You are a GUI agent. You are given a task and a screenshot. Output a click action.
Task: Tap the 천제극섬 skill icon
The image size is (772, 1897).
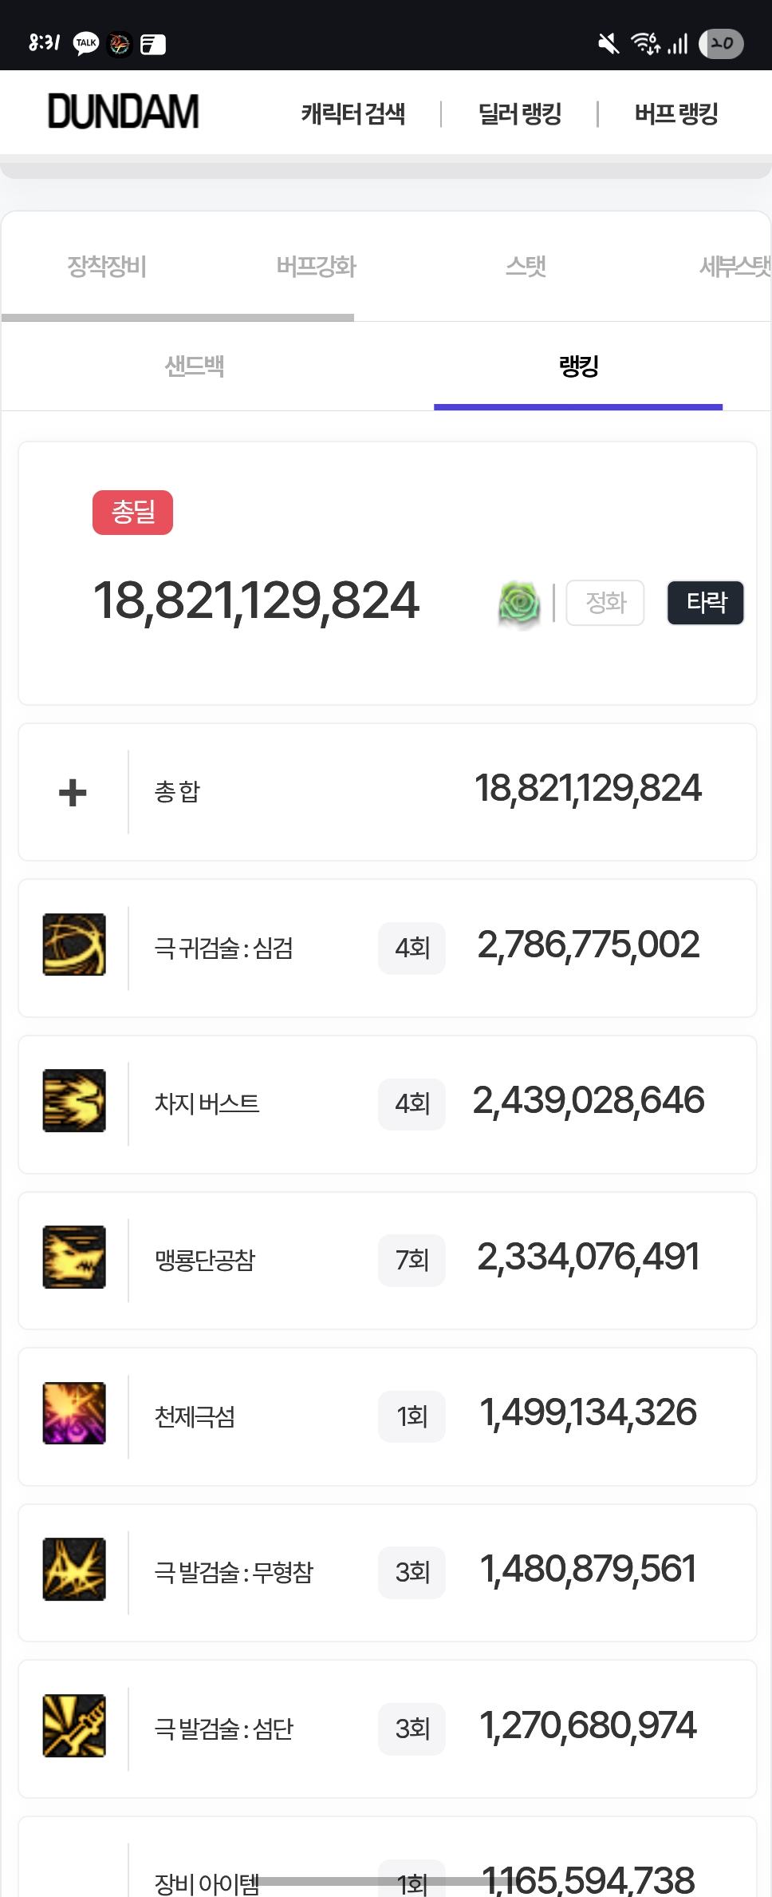tap(74, 1413)
